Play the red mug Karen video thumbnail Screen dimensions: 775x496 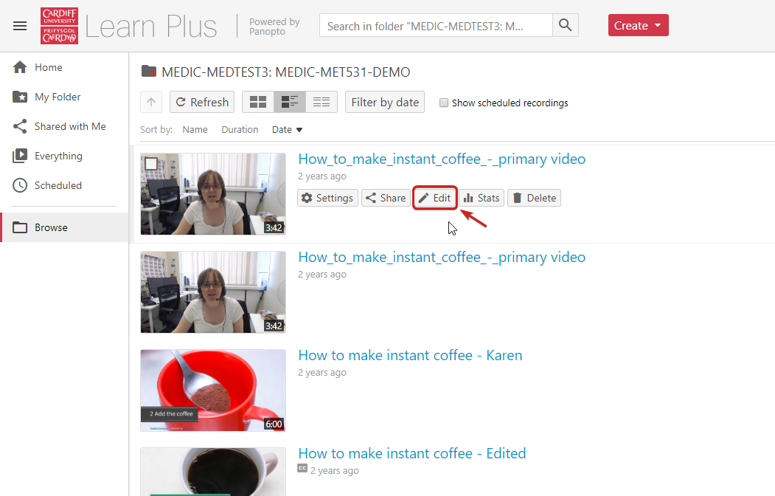tap(213, 390)
